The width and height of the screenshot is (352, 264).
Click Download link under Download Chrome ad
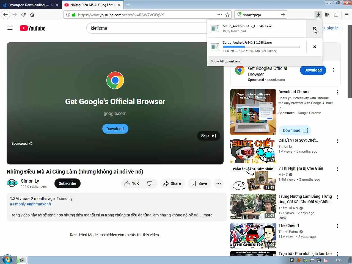pos(295,130)
